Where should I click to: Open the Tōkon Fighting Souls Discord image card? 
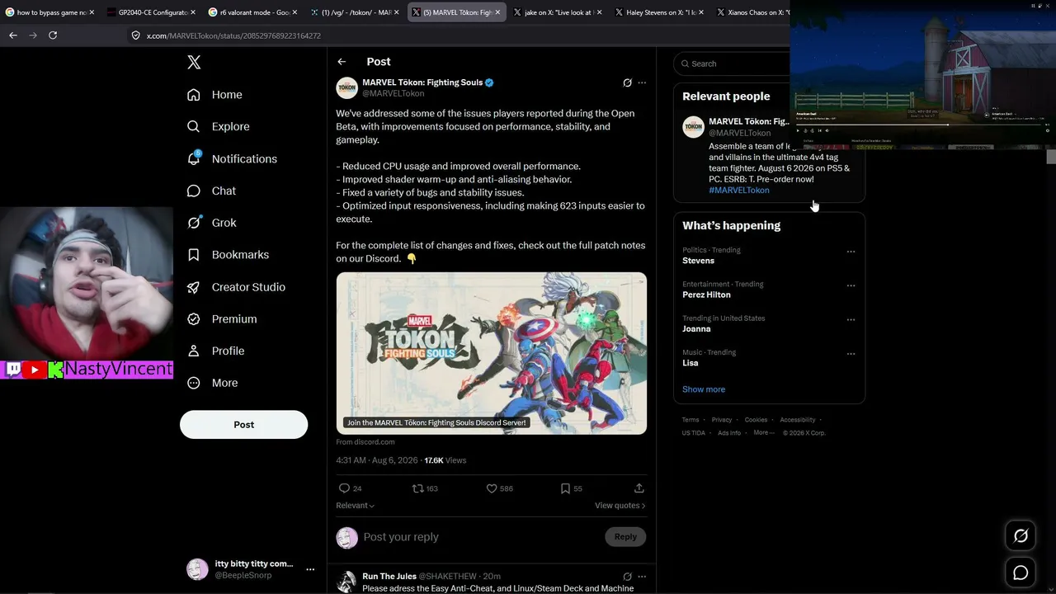point(492,353)
